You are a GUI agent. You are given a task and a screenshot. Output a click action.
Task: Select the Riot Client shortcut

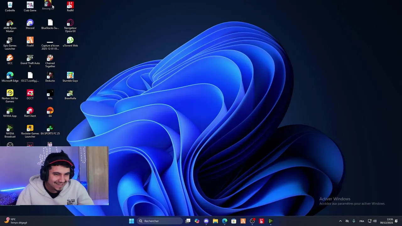pos(30,112)
